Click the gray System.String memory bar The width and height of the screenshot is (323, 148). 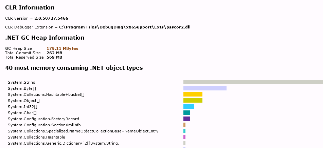coord(253,82)
